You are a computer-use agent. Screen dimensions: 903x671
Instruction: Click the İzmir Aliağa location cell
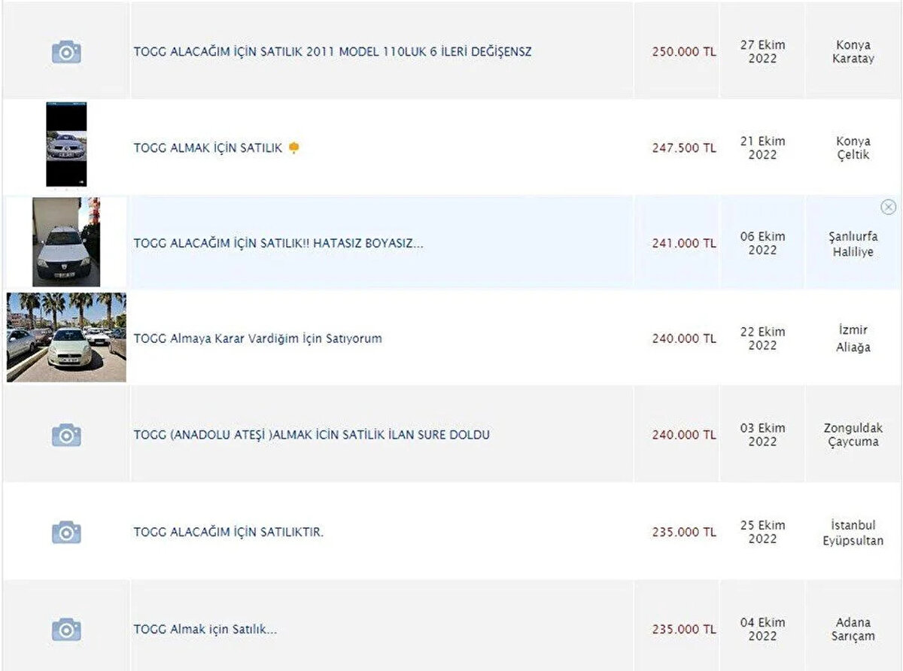pos(853,339)
